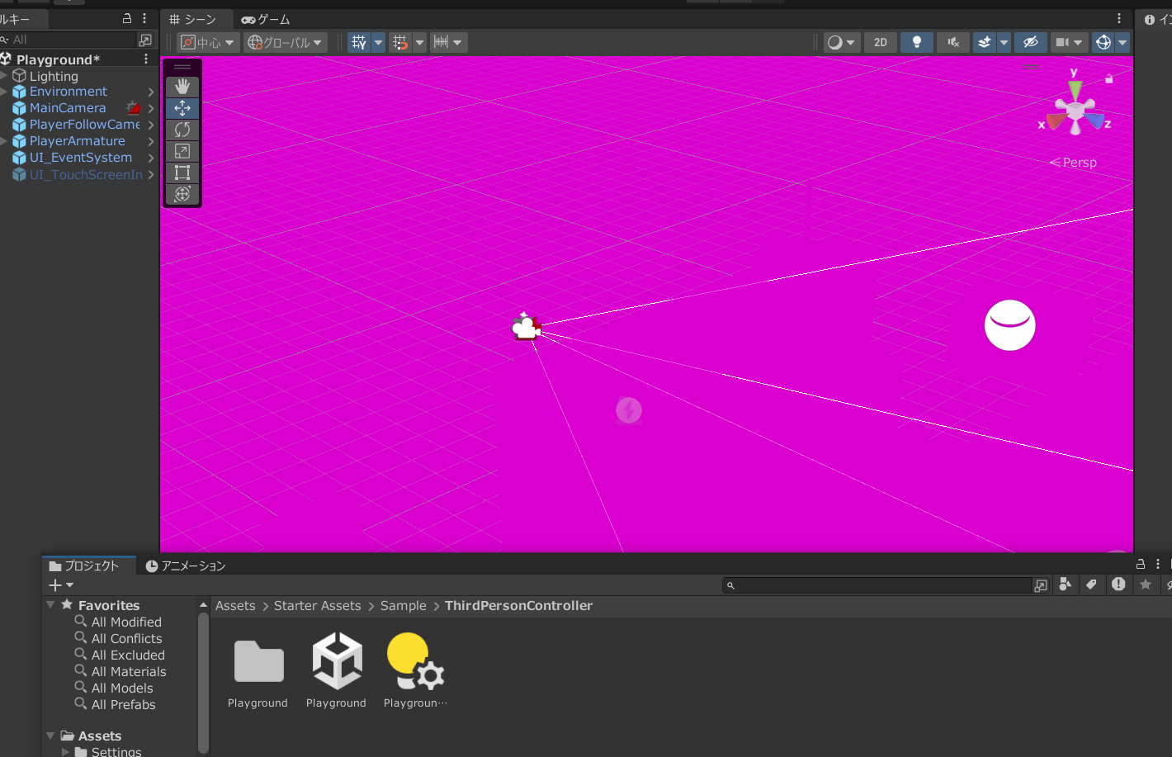Select the Hand view tool
This screenshot has height=757, width=1172.
tap(182, 87)
